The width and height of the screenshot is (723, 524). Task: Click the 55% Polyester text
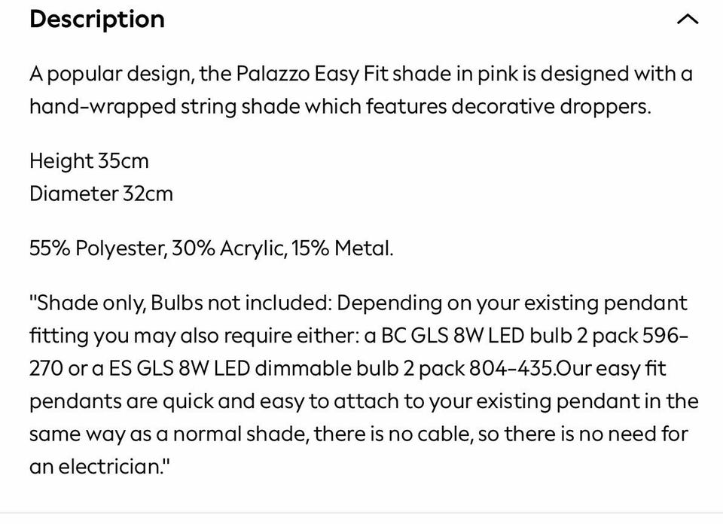96,248
